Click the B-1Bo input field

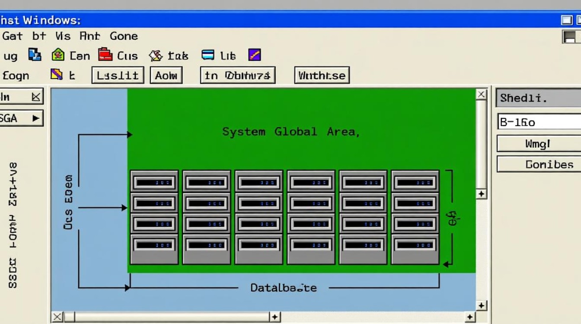point(539,122)
